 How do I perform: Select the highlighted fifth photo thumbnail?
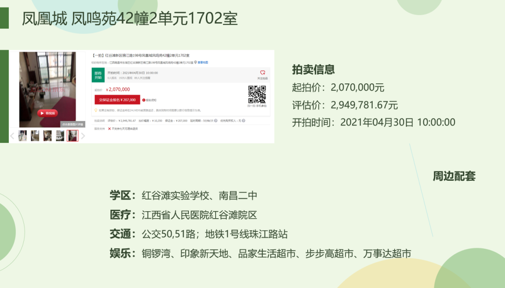(72, 136)
